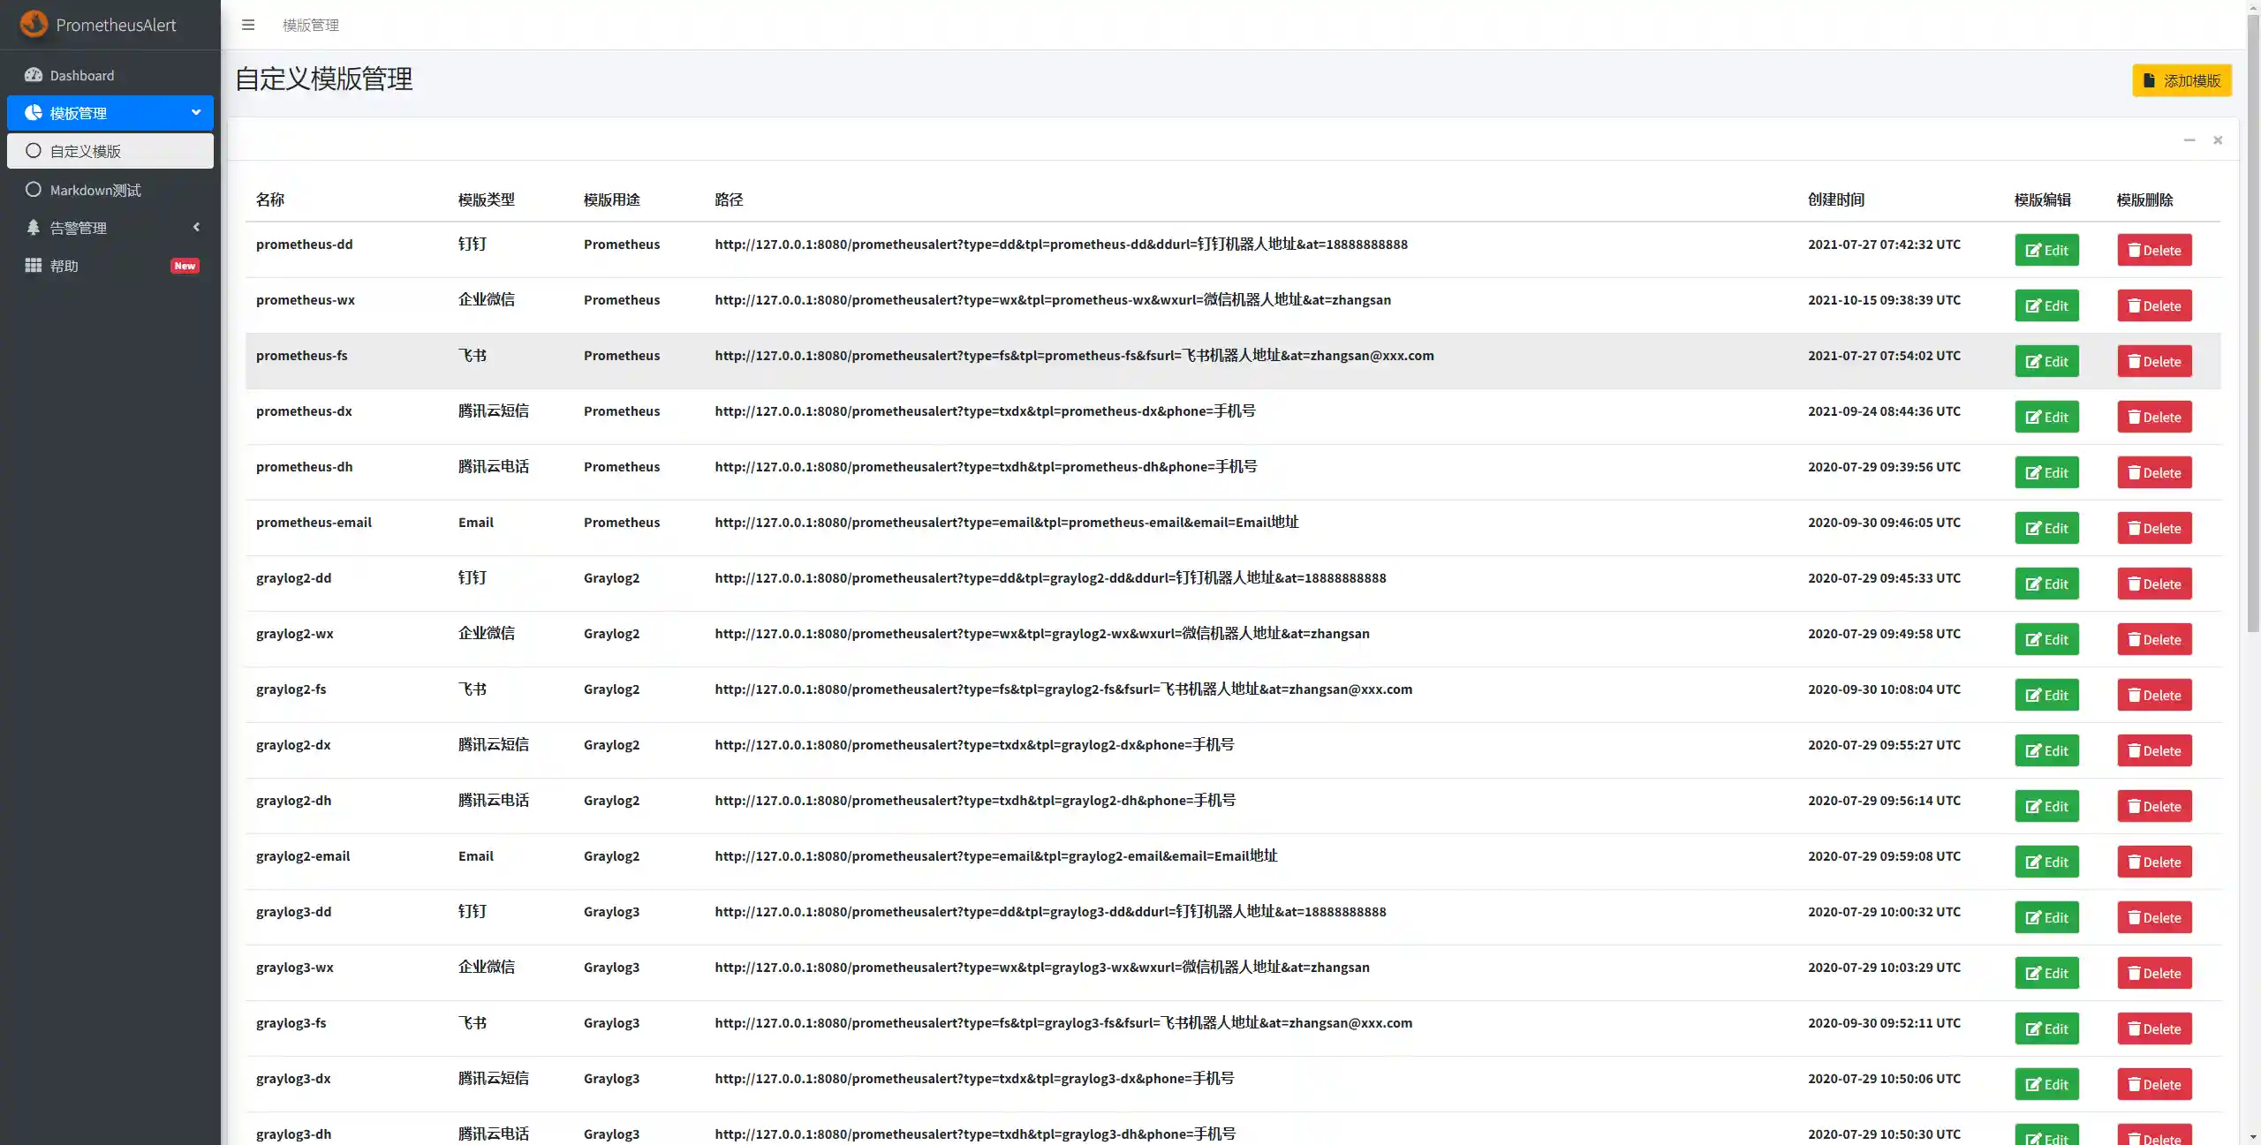Click the document icon inside 添加模版 button

[2149, 79]
